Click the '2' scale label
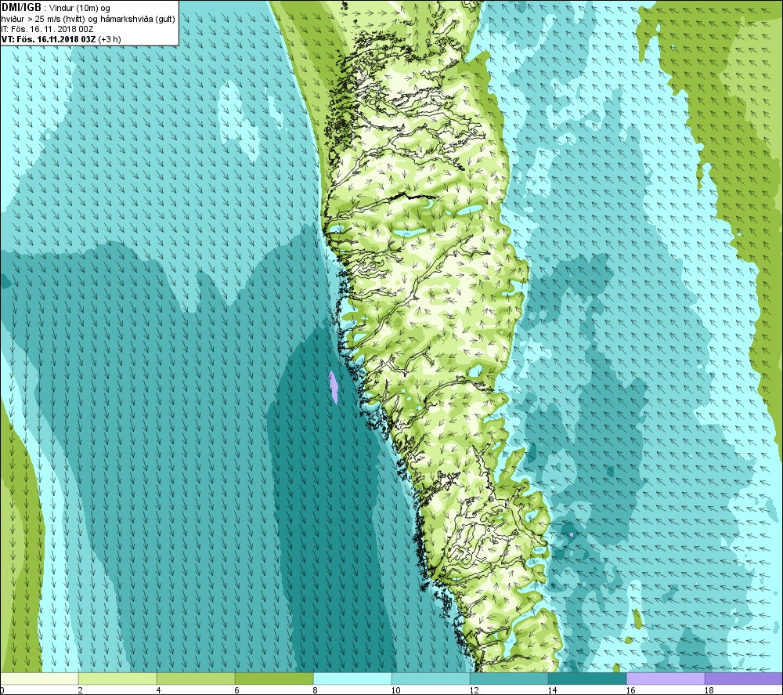 coord(81,690)
